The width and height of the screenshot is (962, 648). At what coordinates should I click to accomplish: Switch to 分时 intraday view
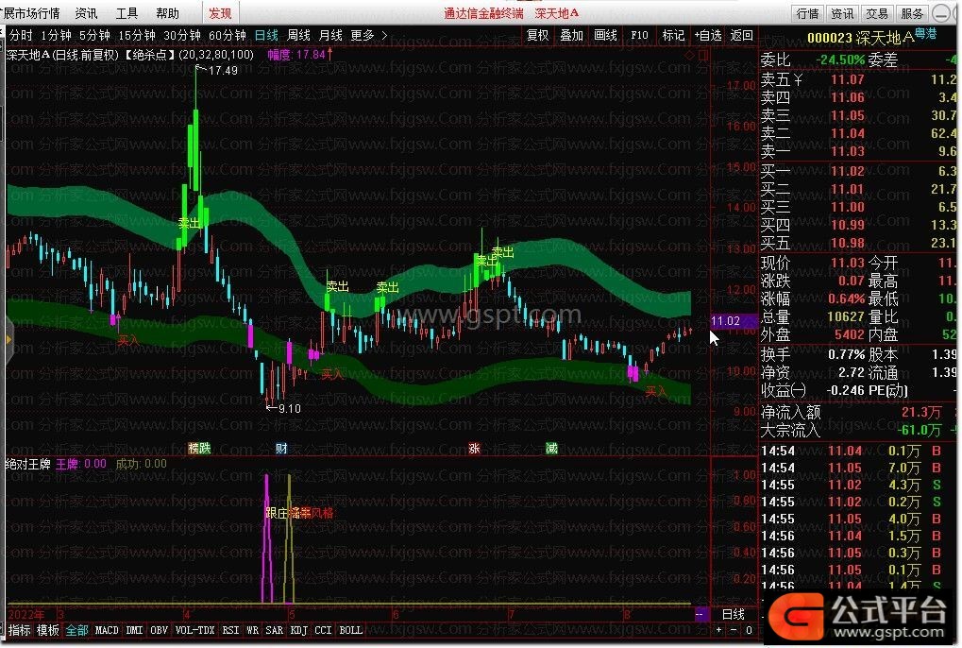[x=21, y=36]
